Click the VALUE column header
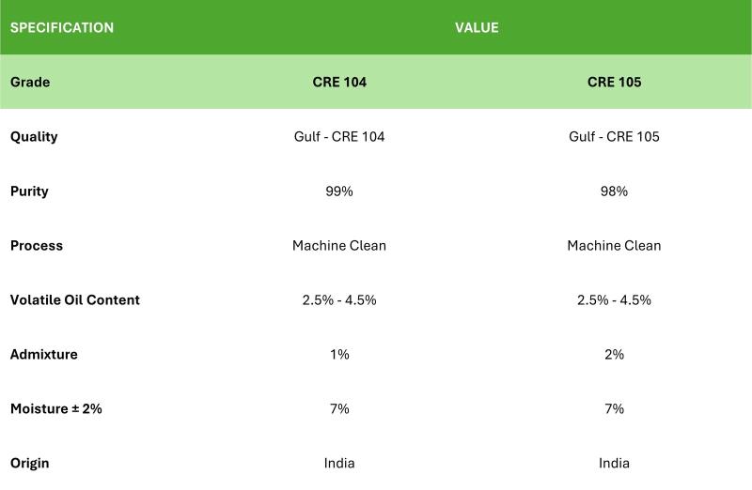Viewport: 752px width, 490px height. tap(477, 28)
